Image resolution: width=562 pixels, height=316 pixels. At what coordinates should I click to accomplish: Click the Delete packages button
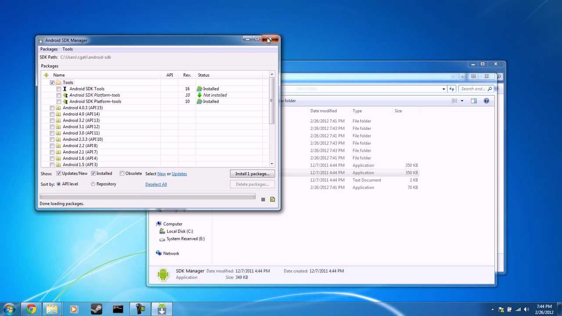click(x=252, y=184)
